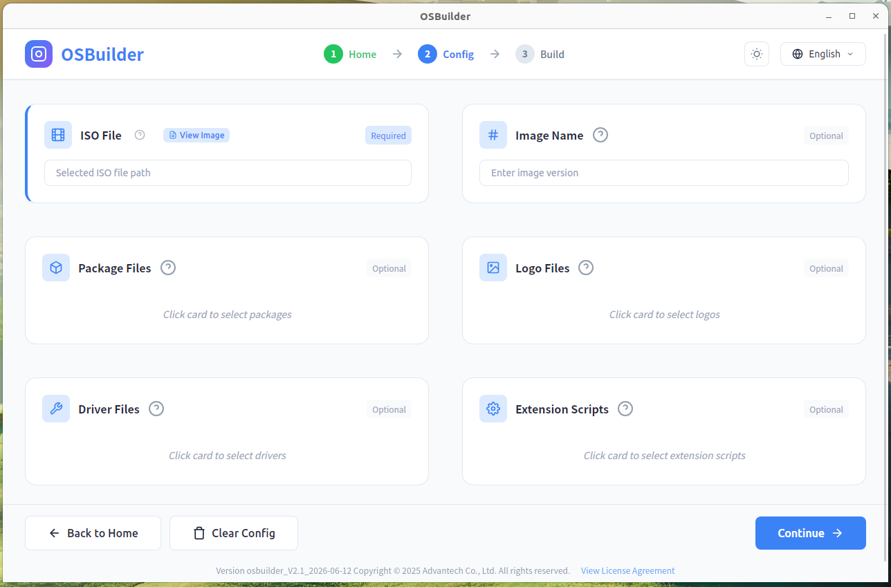Click the Package Files Optional badge
Viewport: 891px width, 587px height.
[x=389, y=268]
